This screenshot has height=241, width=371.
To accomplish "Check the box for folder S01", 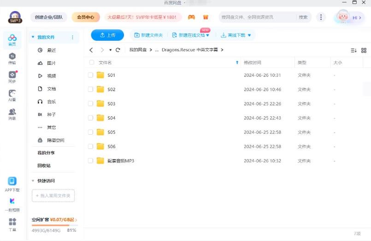I will pos(90,75).
